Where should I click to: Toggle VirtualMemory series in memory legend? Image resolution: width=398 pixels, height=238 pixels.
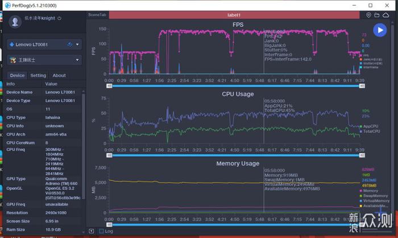[x=374, y=201]
